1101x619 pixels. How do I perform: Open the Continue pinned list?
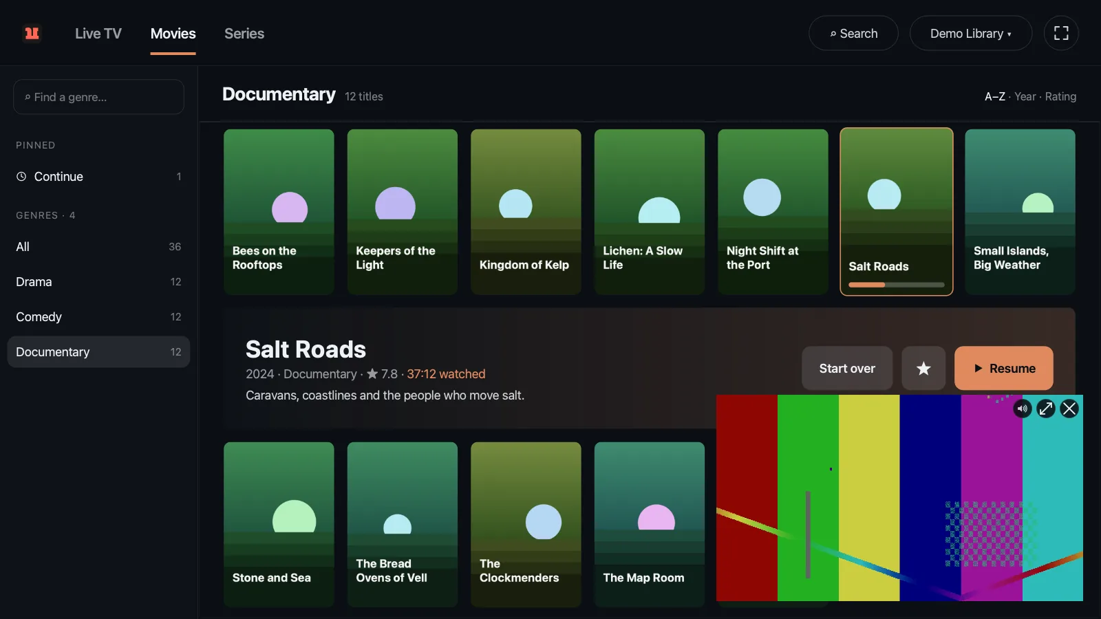point(98,177)
